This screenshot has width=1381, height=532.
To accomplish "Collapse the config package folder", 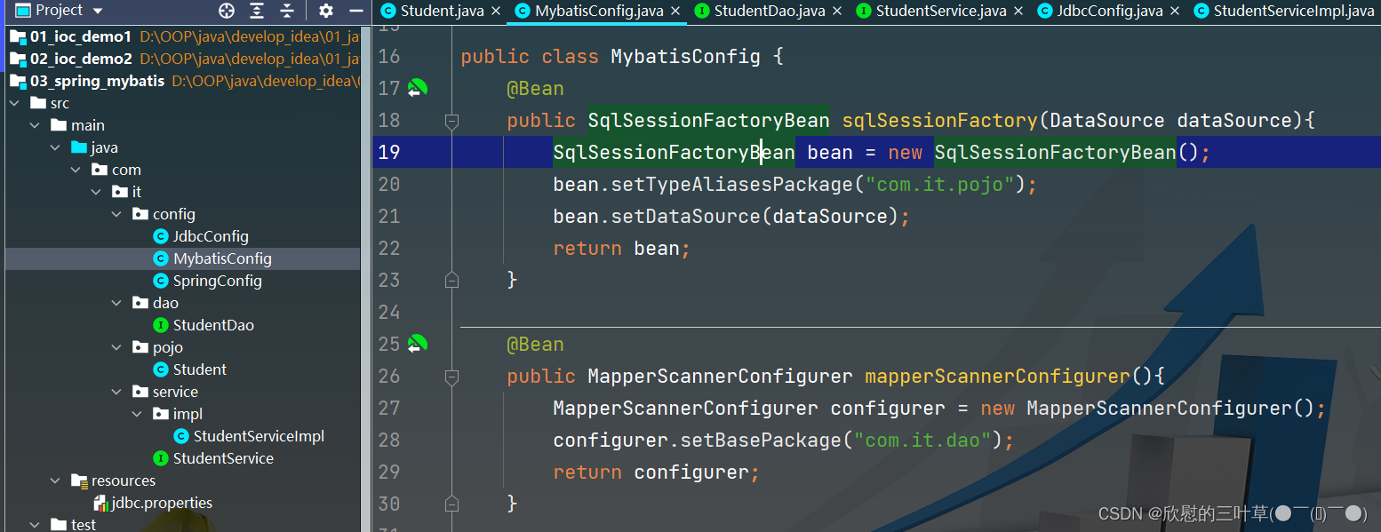I will [x=116, y=214].
